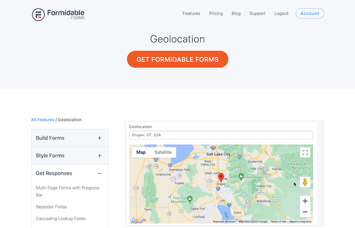355x228 pixels.
Task: Open the Cascading Lookup Fields link
Action: click(x=61, y=218)
